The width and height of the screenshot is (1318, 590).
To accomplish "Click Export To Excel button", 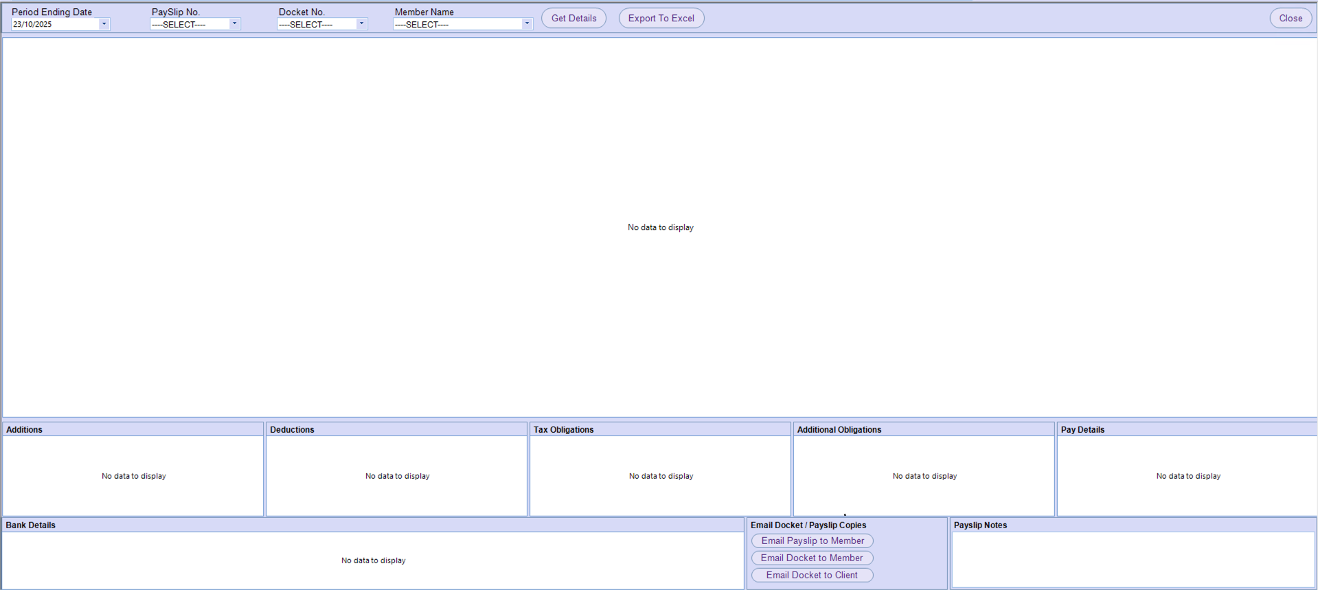I will tap(661, 19).
